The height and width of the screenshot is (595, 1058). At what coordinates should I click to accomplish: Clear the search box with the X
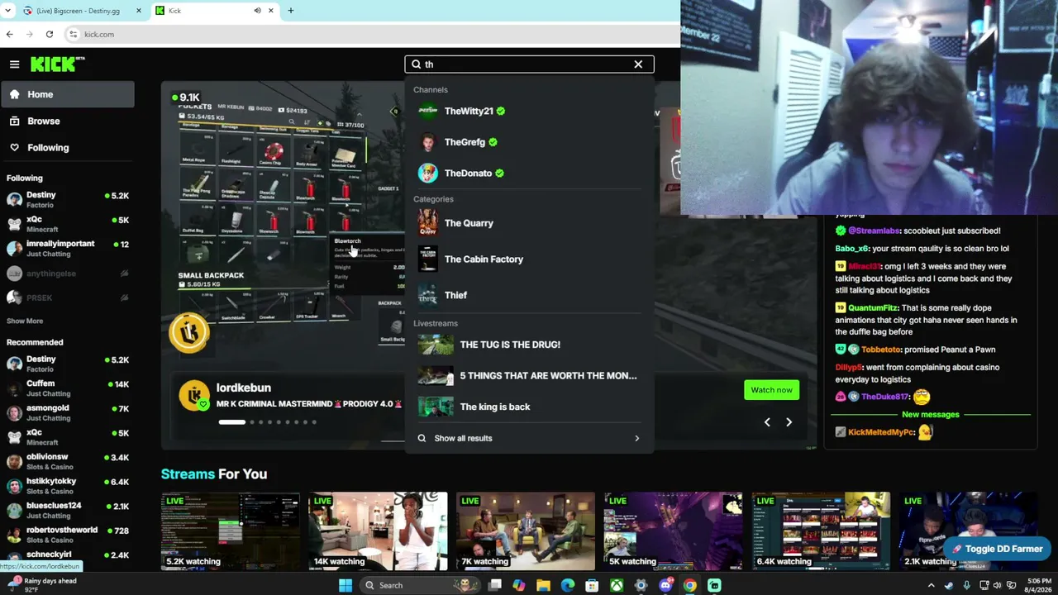(638, 64)
